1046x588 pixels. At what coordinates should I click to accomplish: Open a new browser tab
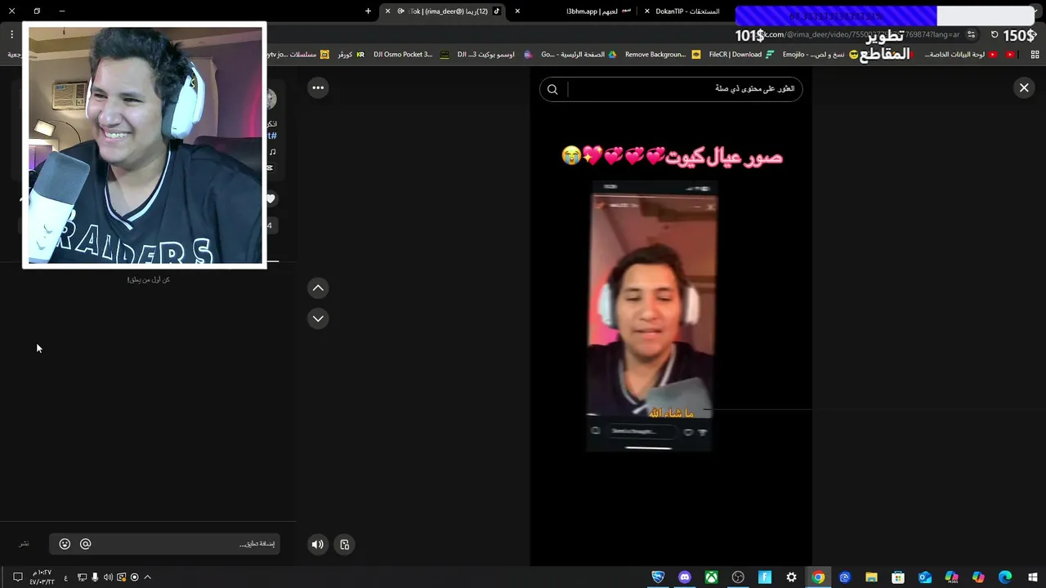coord(368,11)
